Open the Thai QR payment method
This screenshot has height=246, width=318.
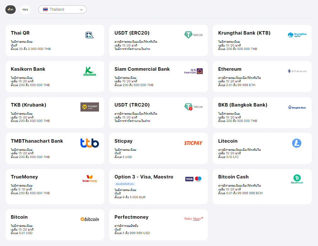tap(55, 41)
